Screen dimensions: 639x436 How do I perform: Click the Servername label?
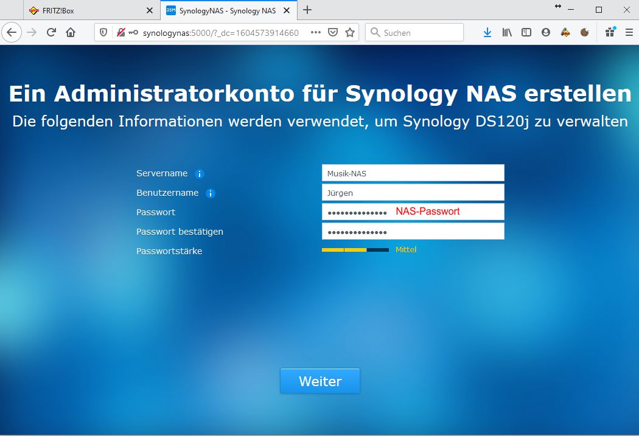[162, 173]
